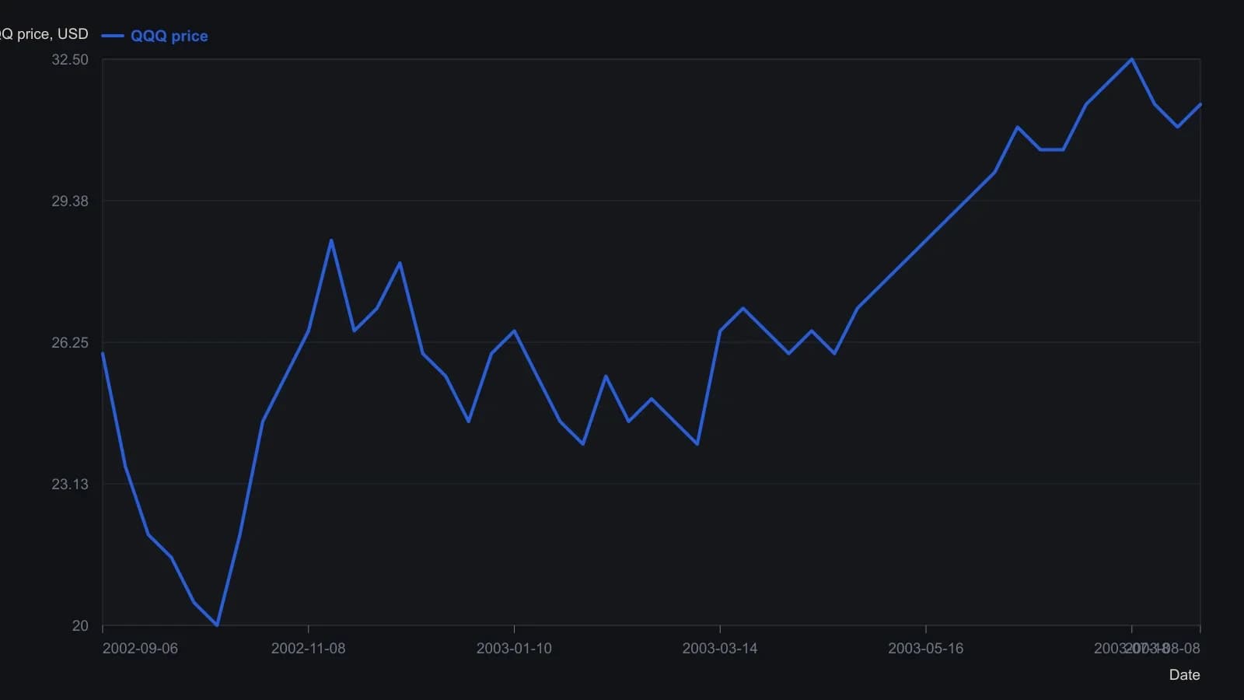Click the 2003-01-10 date label

(514, 649)
